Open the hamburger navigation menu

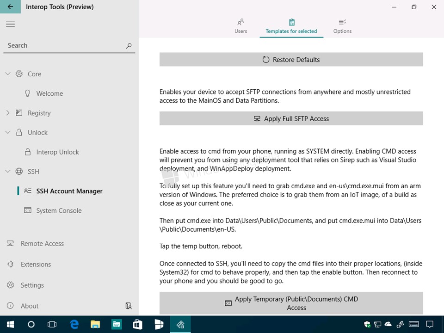10,24
